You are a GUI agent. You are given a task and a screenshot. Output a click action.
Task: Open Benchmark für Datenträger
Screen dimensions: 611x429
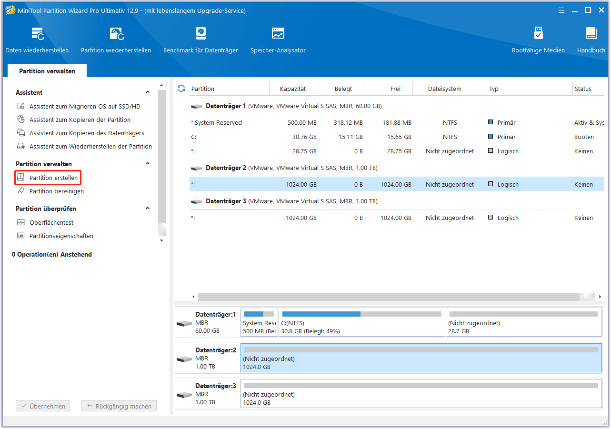coord(200,40)
